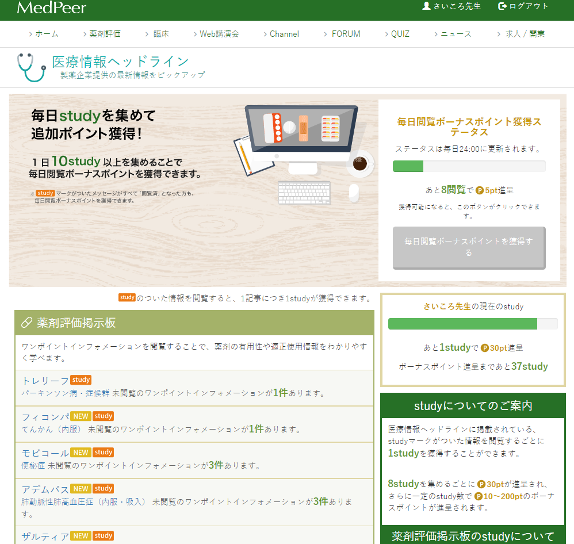Open the トレリーフ drug link
Screen dimensions: 574x544
point(45,381)
